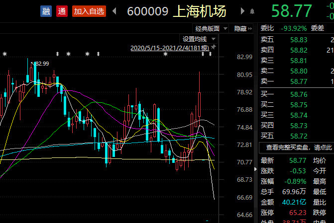Click stock title 600009 上海机场
Viewport: 334px width, 223px height.
tap(177, 11)
